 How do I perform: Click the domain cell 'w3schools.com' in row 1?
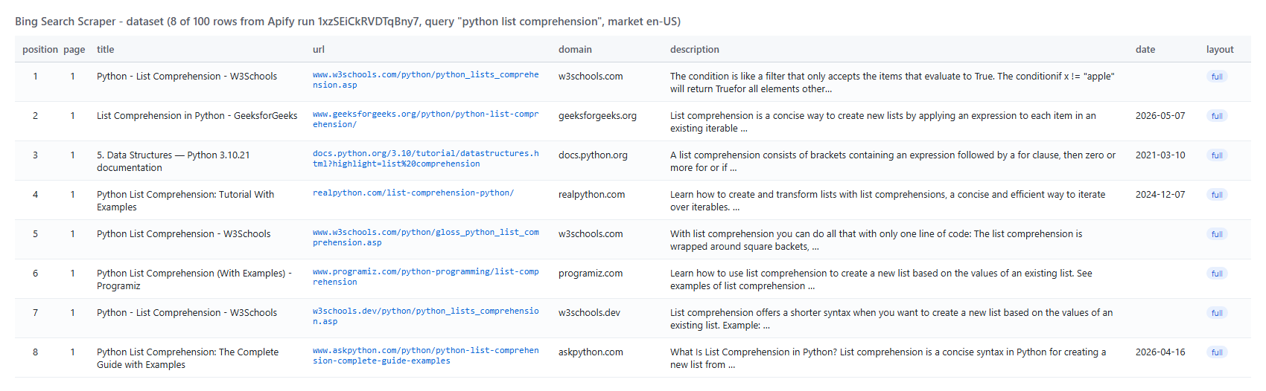591,77
